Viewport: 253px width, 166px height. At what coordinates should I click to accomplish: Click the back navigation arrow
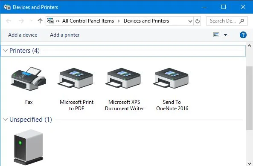point(9,21)
